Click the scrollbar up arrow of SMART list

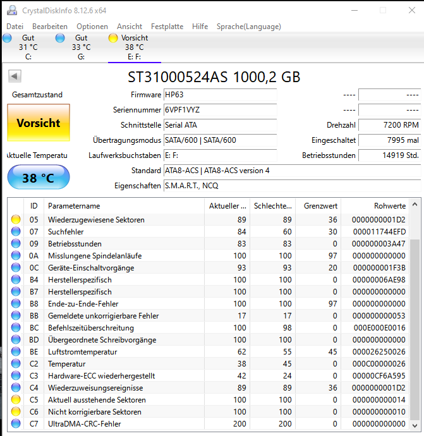(x=415, y=204)
